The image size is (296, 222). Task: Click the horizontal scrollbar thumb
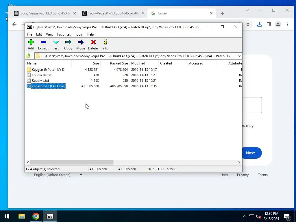click(x=72, y=162)
